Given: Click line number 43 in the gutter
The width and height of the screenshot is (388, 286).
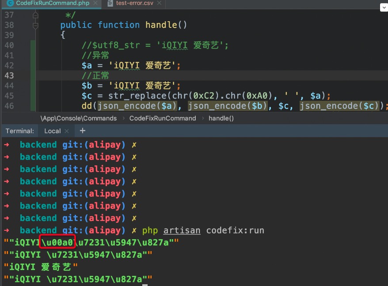Looking at the screenshot, I should 9,76.
